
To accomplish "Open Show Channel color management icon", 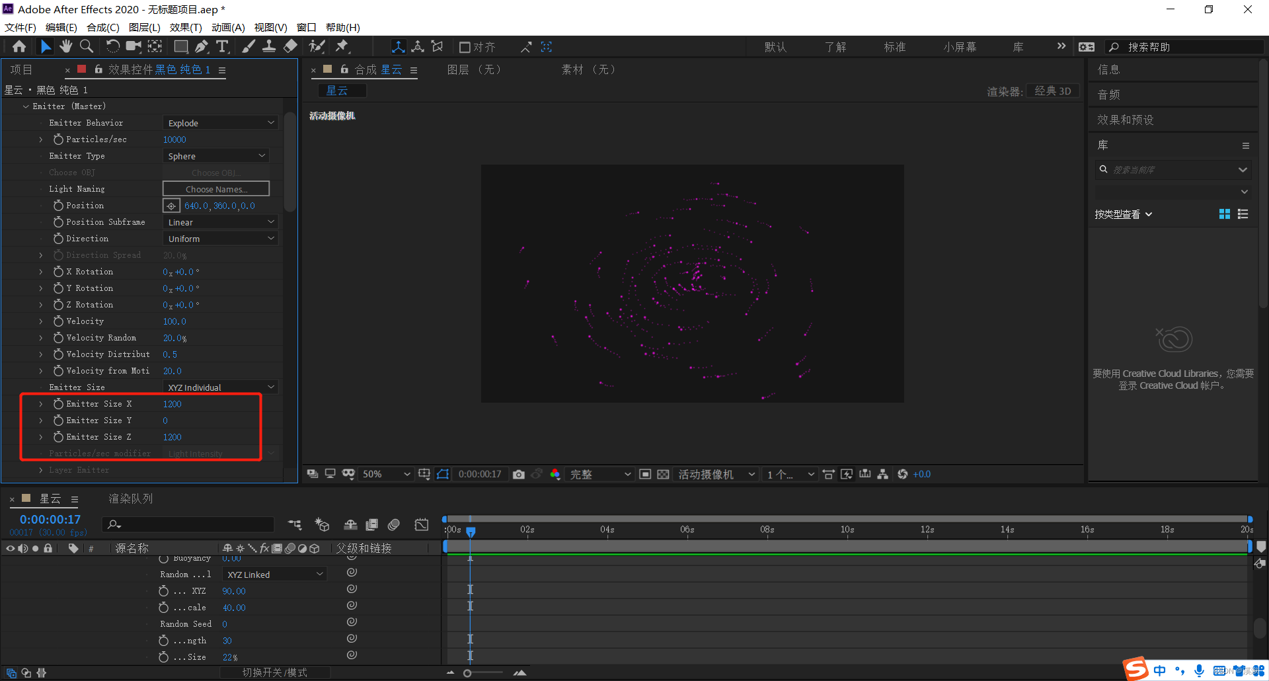I will [555, 474].
